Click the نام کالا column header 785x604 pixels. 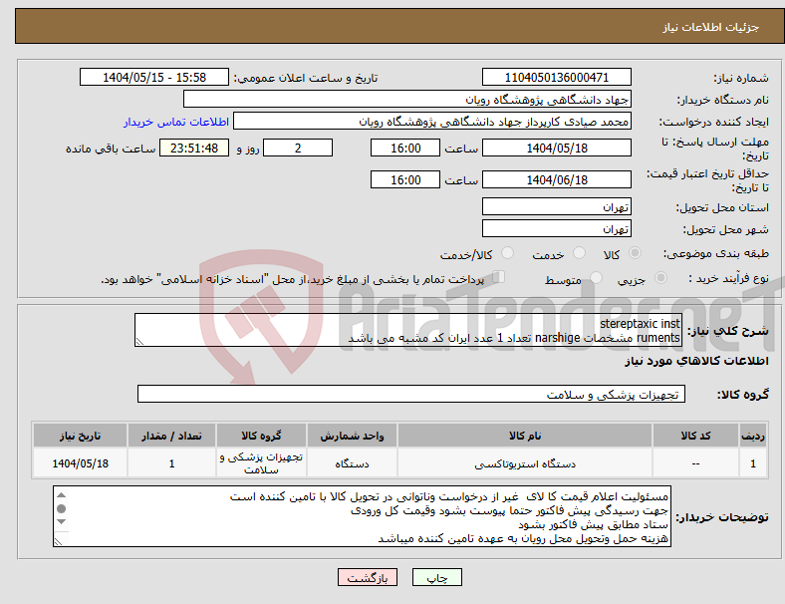point(525,436)
